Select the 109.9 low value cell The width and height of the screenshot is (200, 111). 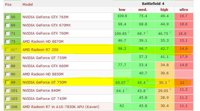[x=122, y=17]
